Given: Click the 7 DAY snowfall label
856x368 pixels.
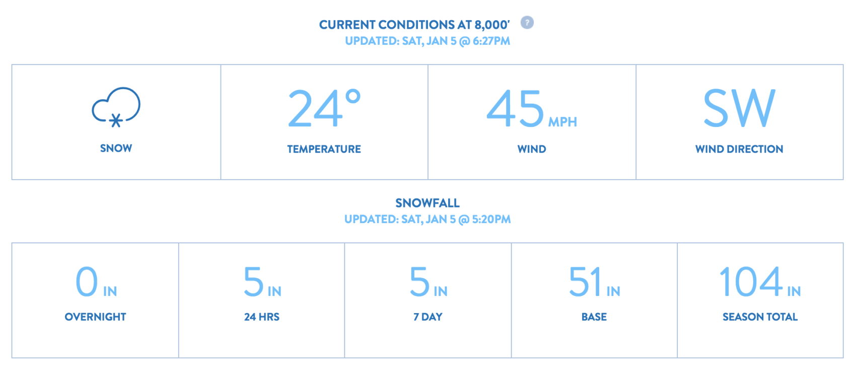Looking at the screenshot, I should coord(428,317).
